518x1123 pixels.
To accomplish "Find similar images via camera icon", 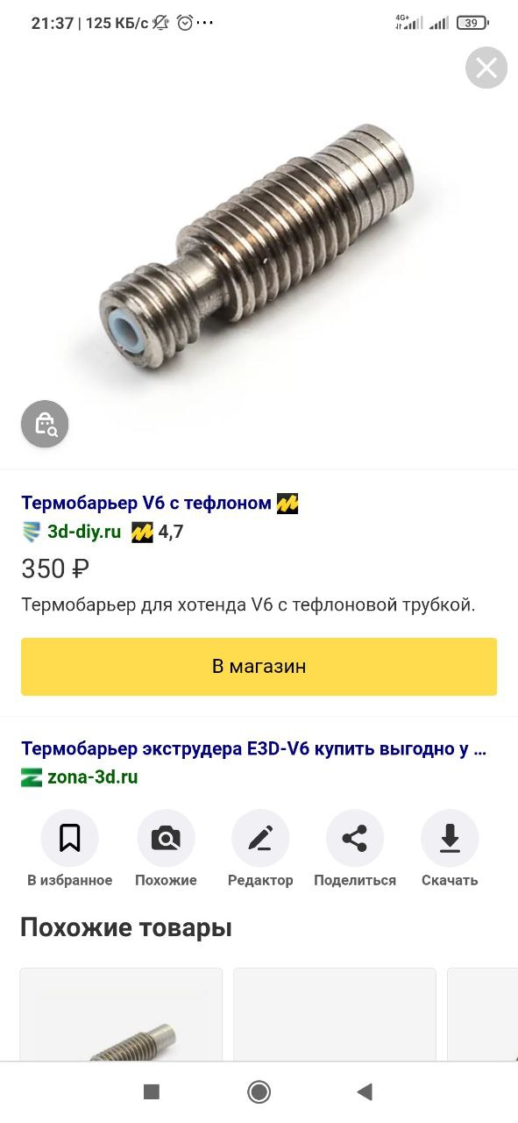I will (166, 839).
